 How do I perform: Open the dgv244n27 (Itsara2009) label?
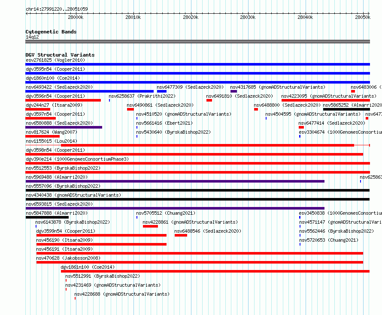54,105
